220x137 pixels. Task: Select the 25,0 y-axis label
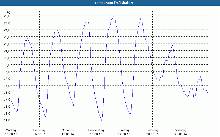click(7, 23)
